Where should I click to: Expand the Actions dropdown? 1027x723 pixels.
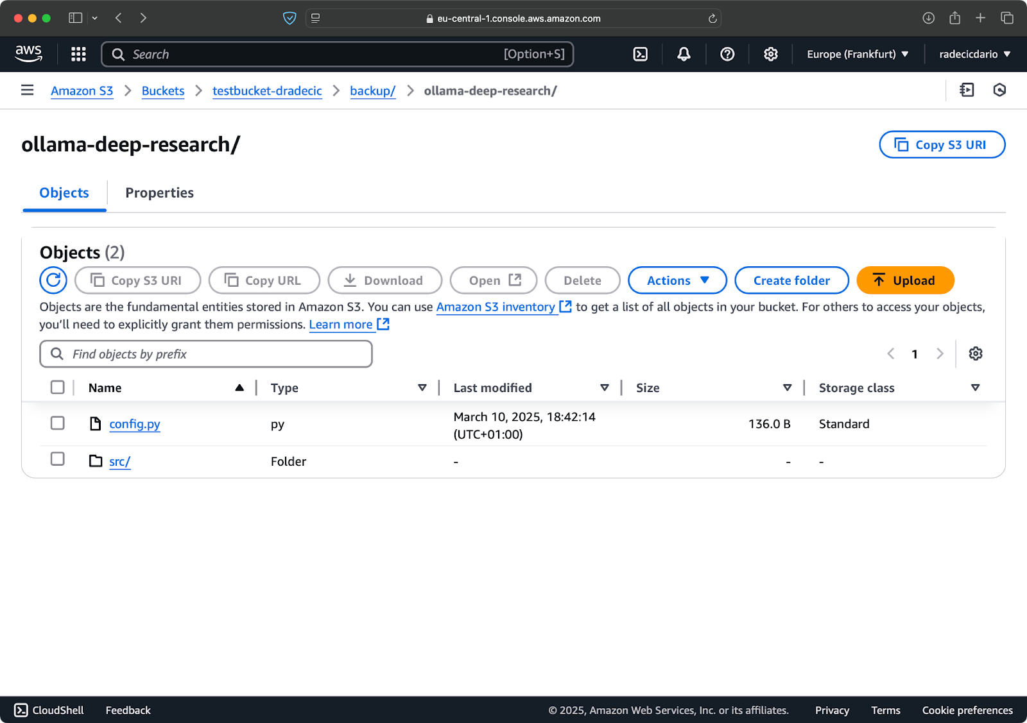coord(677,280)
